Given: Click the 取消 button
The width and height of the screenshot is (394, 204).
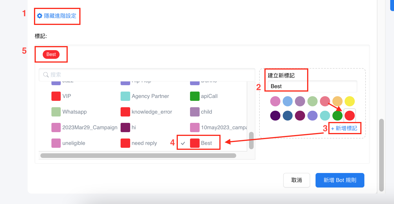Looking at the screenshot, I should [296, 180].
